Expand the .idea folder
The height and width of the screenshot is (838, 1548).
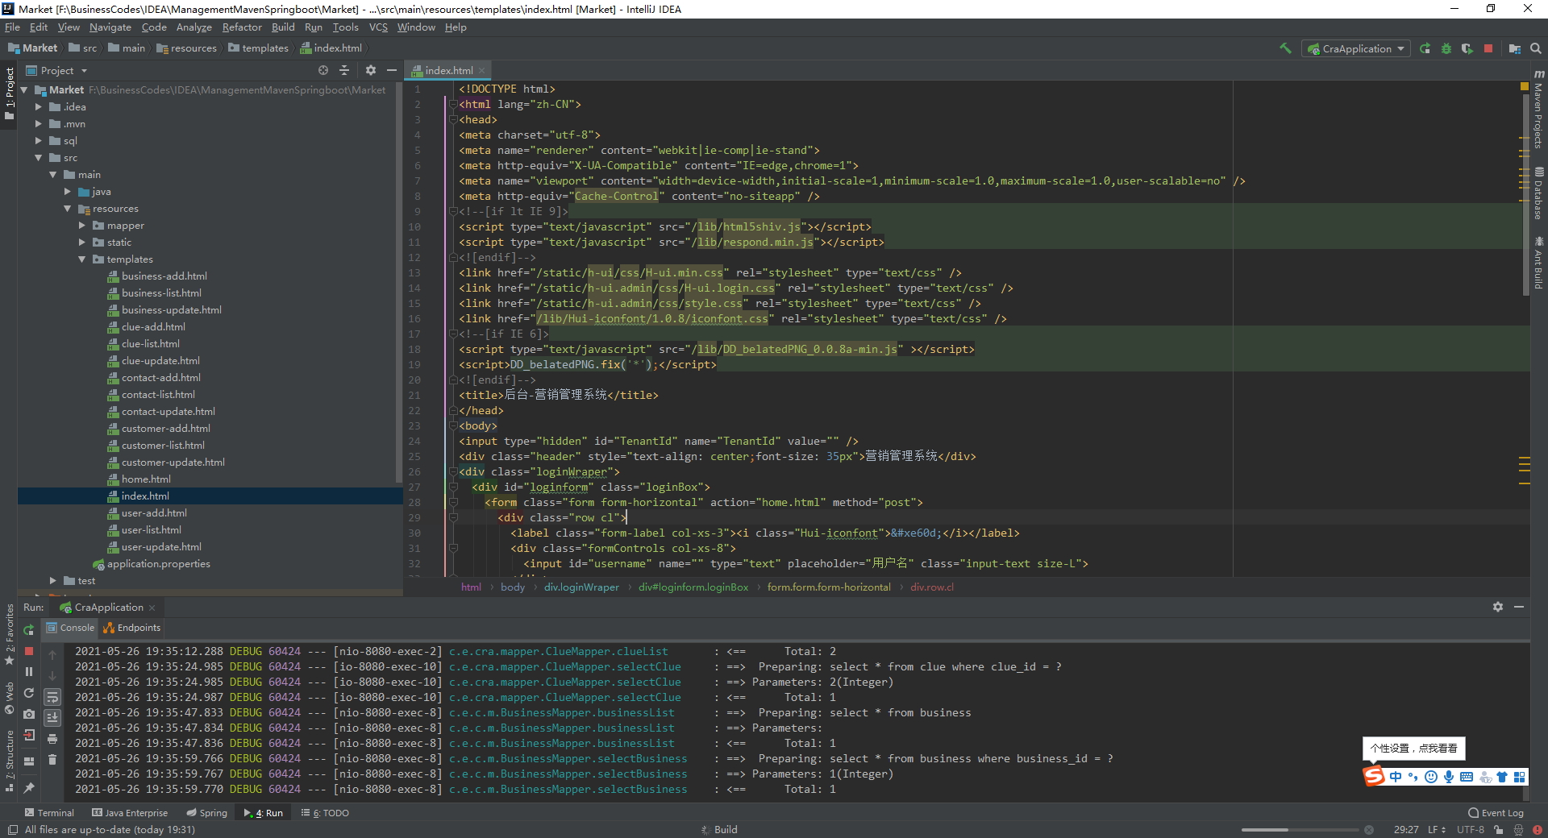coord(38,106)
